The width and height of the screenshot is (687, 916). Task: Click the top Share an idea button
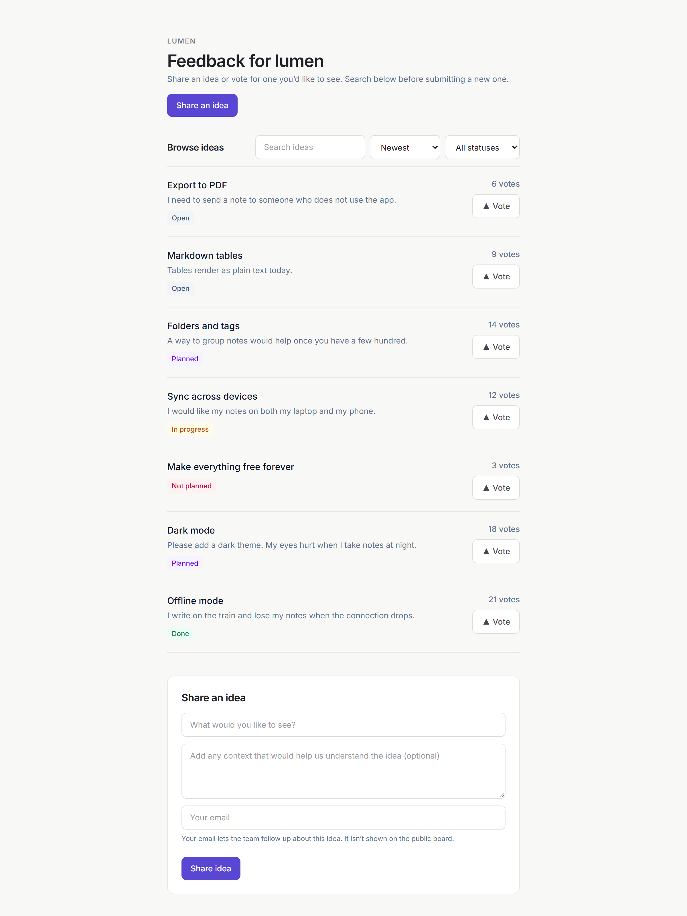click(202, 105)
